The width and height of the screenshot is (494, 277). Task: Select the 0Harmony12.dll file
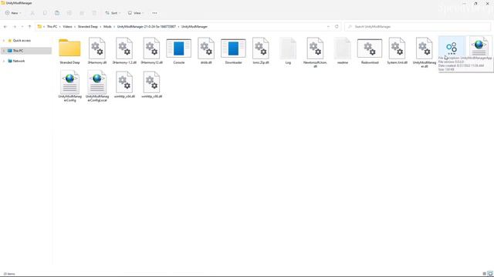coord(151,52)
